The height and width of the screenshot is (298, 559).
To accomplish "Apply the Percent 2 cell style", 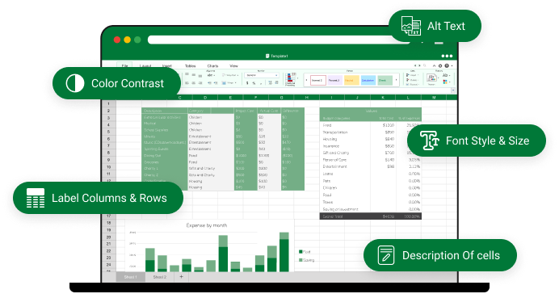I will coord(334,80).
